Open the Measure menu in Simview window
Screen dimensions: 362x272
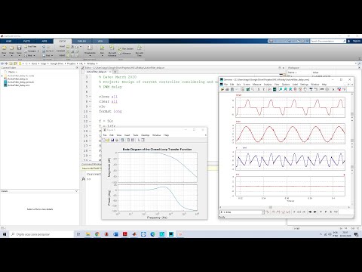coord(256,85)
